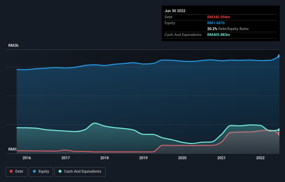
Task: Click the Jun 30 2022 tooltip date
Action: pos(175,11)
